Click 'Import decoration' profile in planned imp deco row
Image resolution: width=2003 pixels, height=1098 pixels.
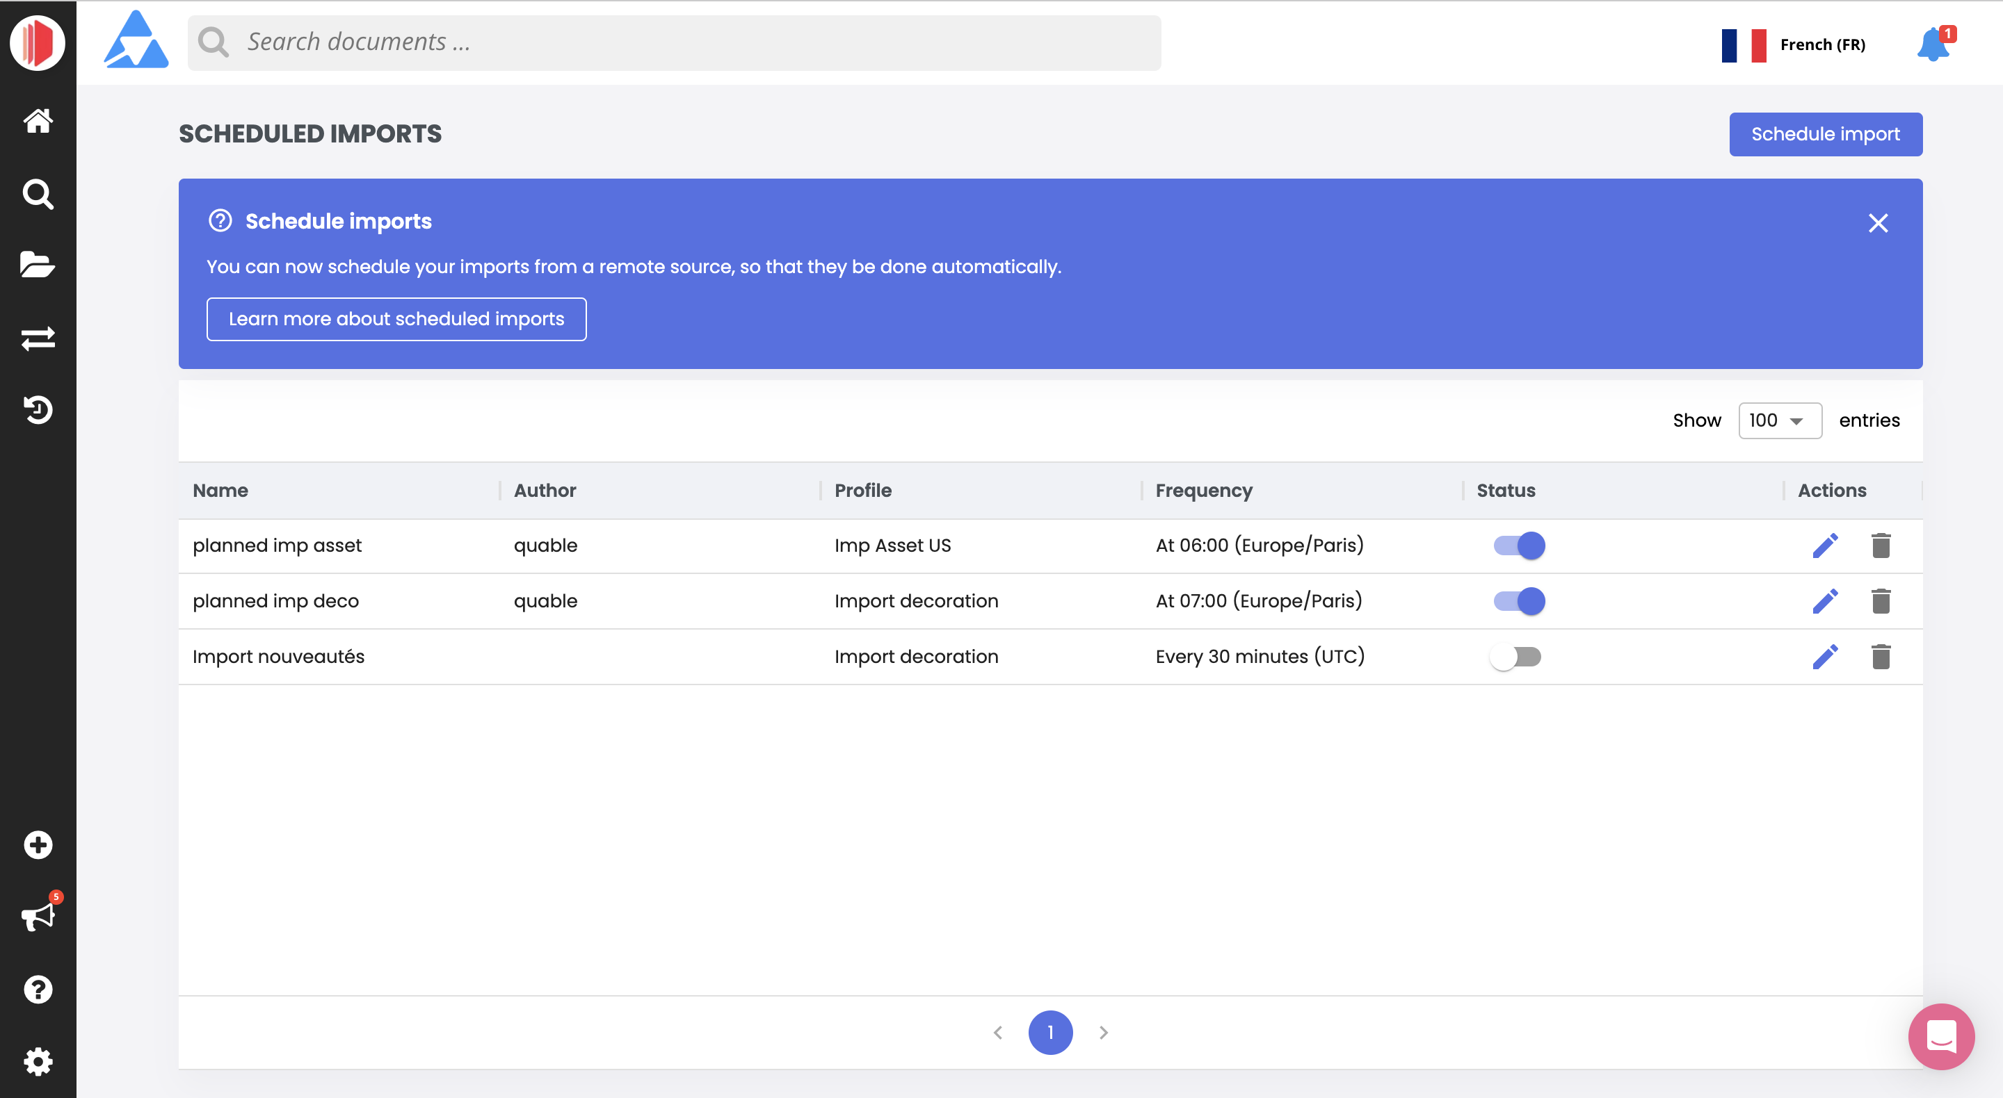pyautogui.click(x=916, y=600)
